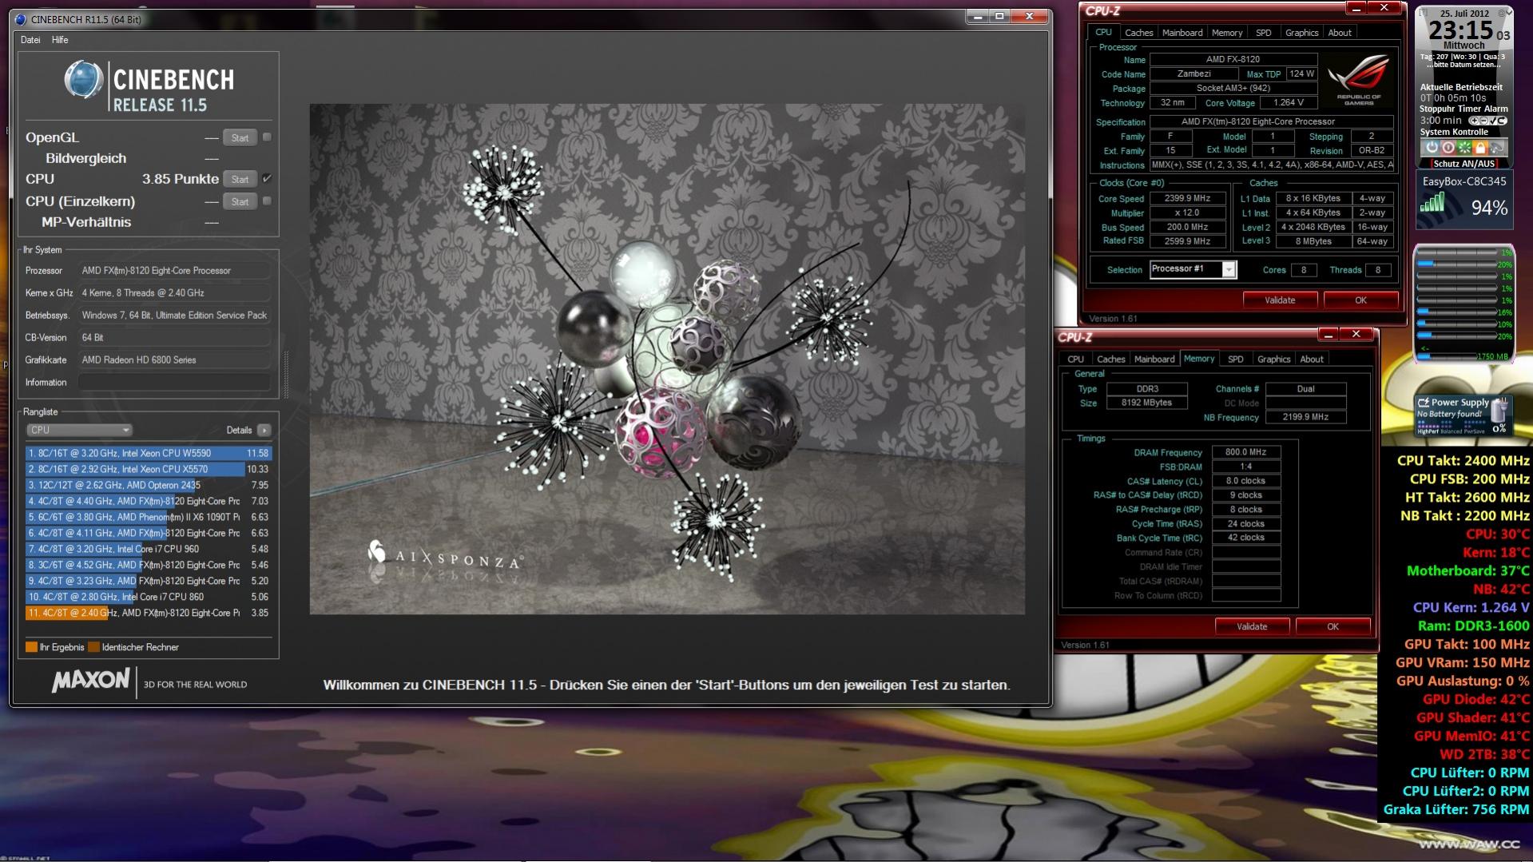Start the CPU benchmark
1533x862 pixels.
coord(240,180)
